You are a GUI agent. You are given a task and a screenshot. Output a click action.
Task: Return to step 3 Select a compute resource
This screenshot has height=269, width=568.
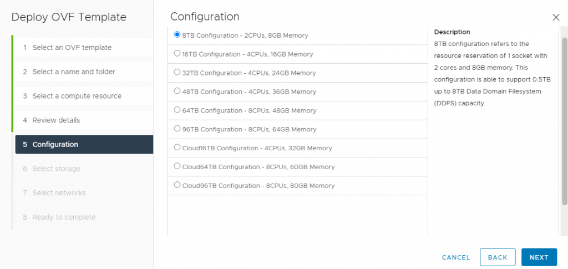[77, 96]
